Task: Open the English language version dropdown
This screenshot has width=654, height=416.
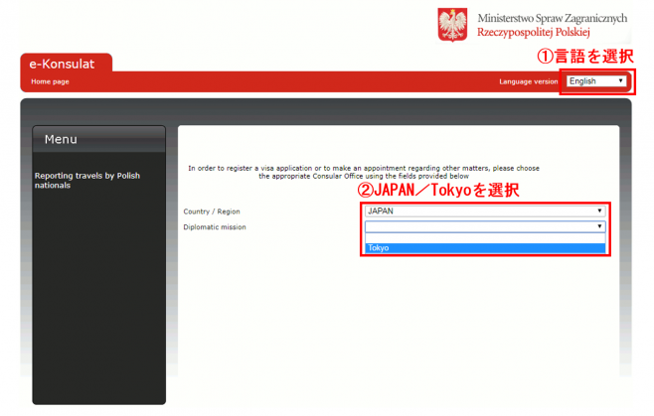Action: 593,81
